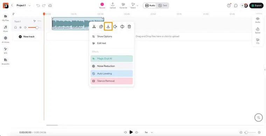Toggle freeze snowflake on Track 1
This screenshot has height=136, width=266.
(20, 27)
